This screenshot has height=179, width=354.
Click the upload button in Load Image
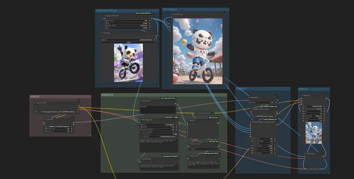(128, 43)
